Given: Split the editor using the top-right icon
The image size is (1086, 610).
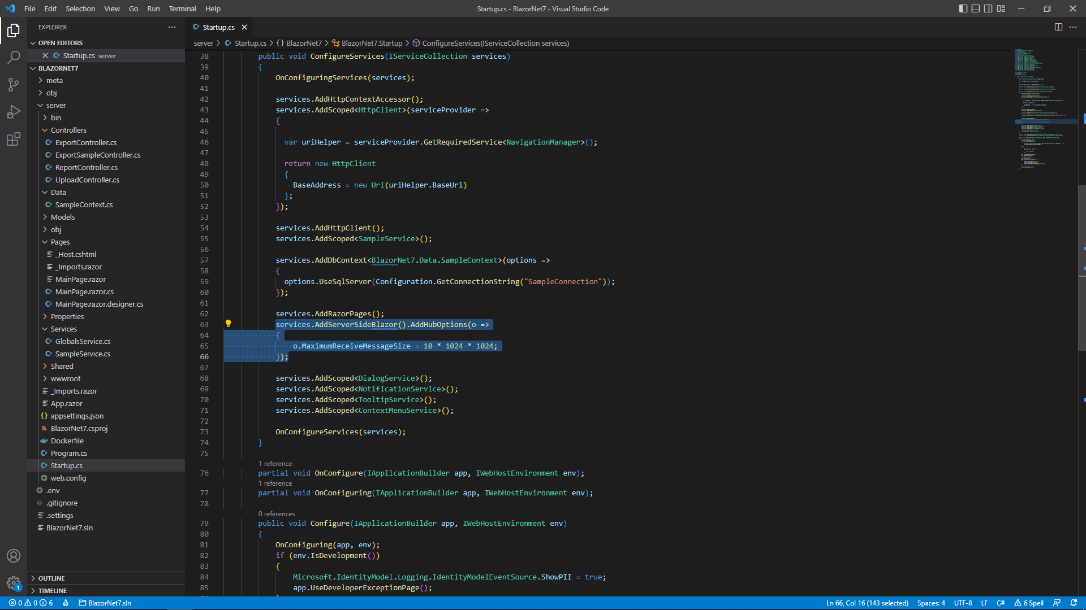Looking at the screenshot, I should 1058,27.
